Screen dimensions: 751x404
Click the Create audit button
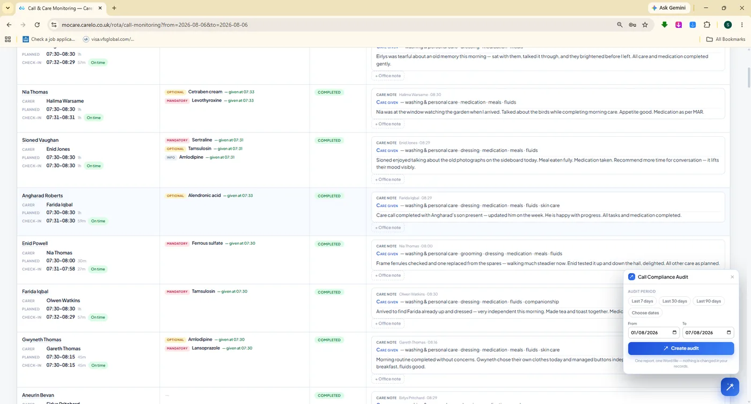pyautogui.click(x=681, y=348)
